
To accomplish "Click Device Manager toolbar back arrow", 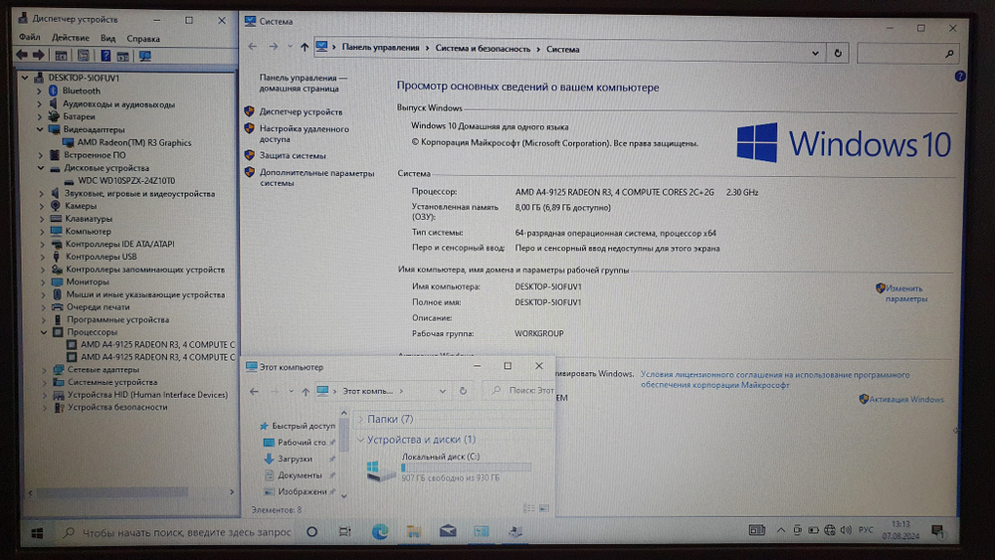I will coord(22,56).
